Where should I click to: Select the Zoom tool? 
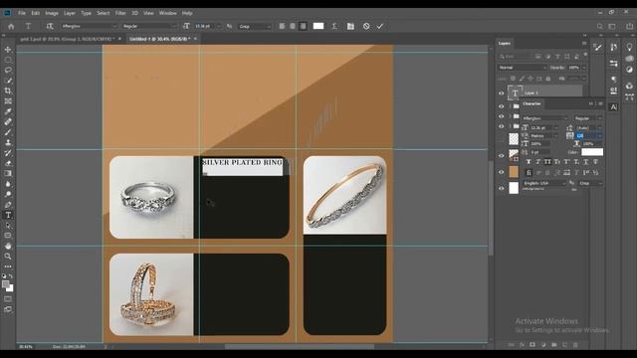pos(8,257)
